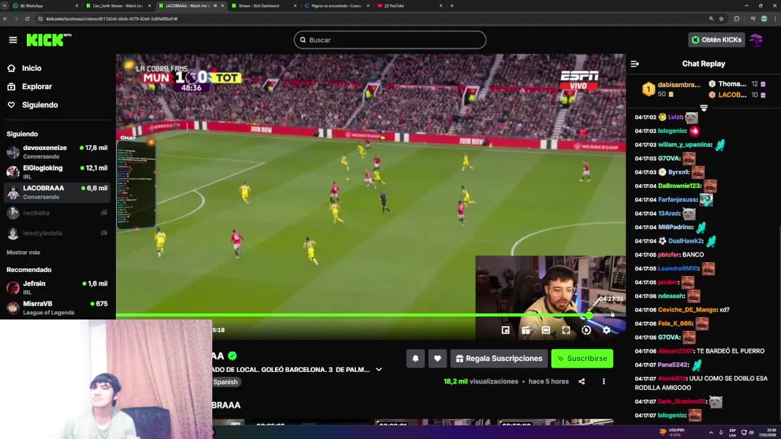Screen dimensions: 781x439
Task: Open video settings gear
Action: pos(606,330)
